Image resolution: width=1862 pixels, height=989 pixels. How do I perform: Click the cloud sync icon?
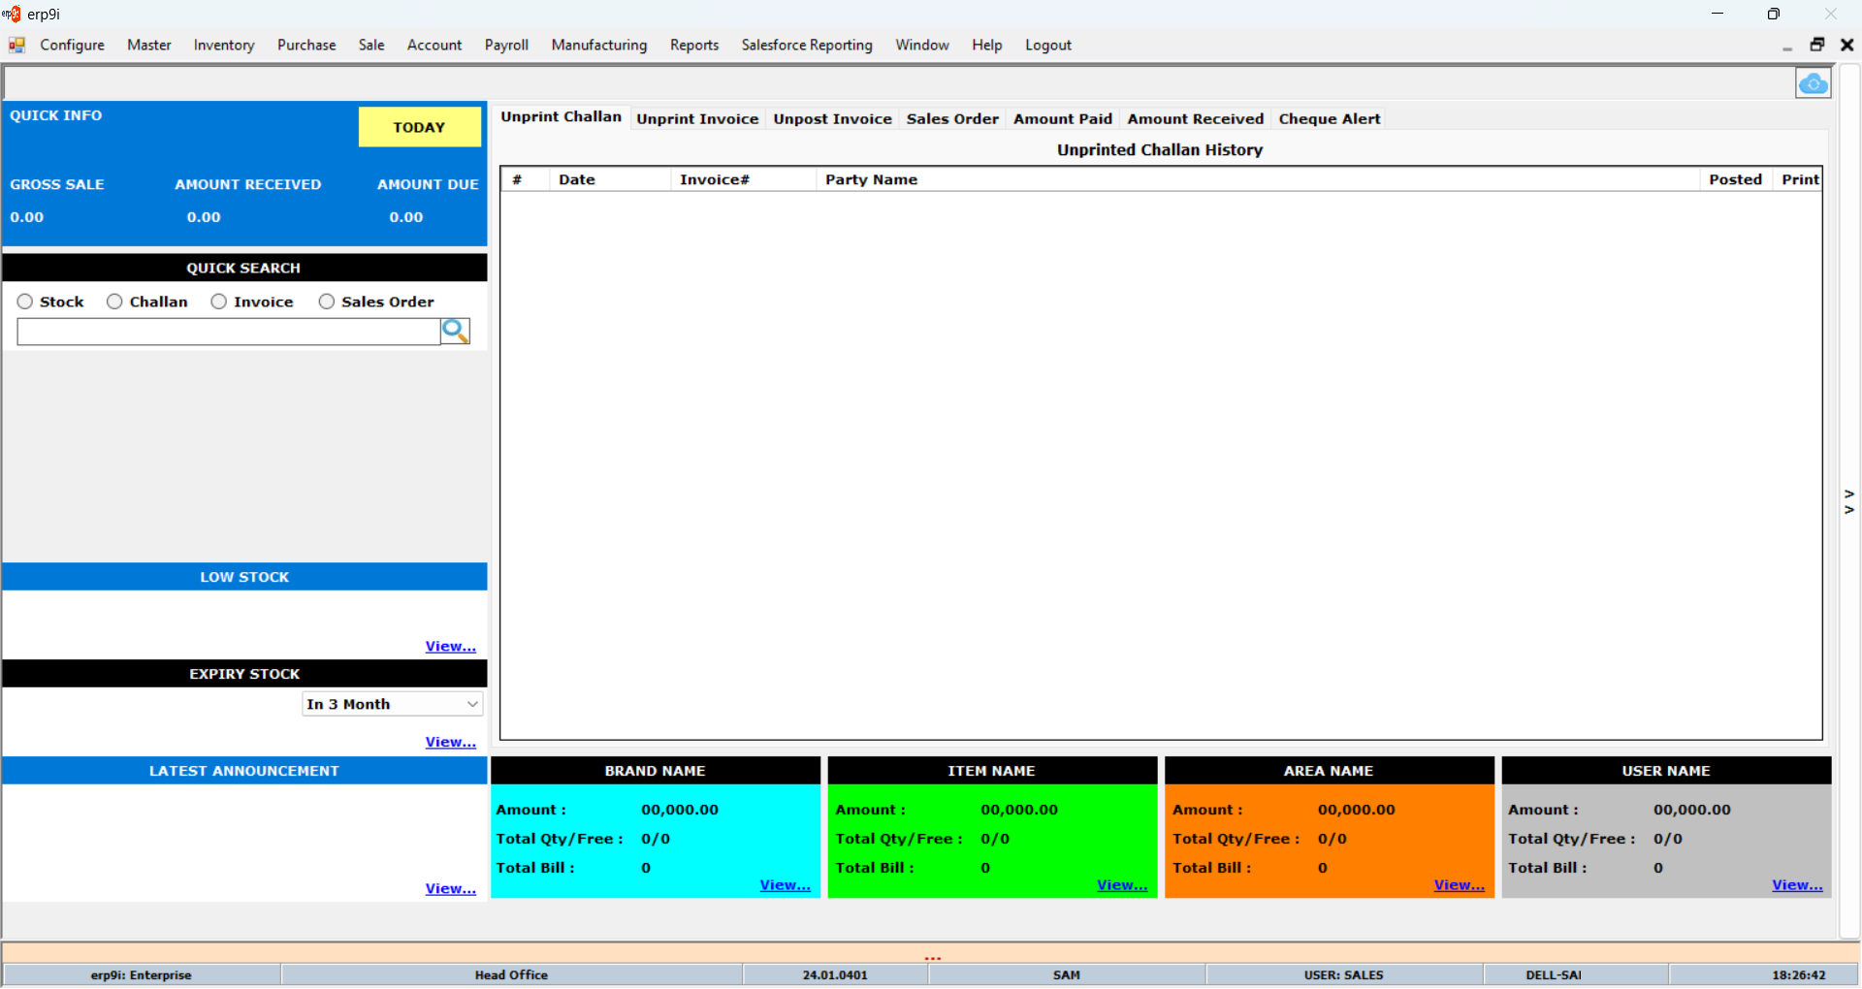click(x=1813, y=84)
